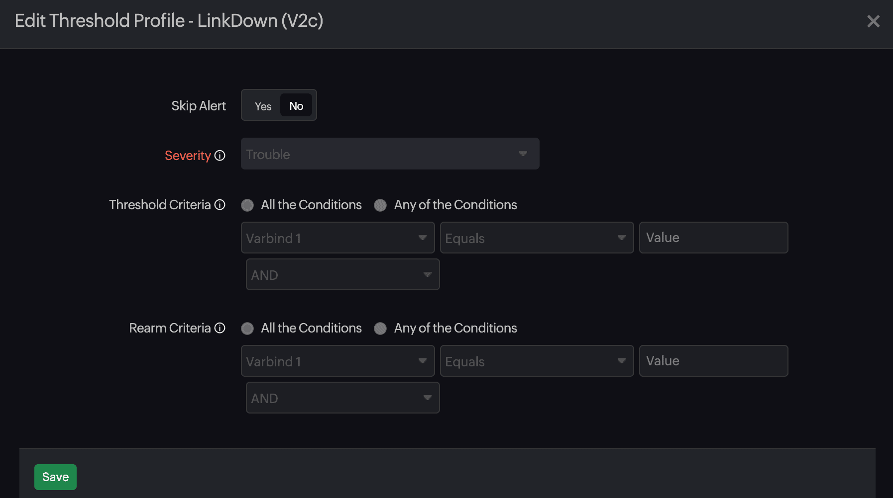The height and width of the screenshot is (498, 893).
Task: Open Threshold Criteria AND dropdown
Action: tap(342, 275)
